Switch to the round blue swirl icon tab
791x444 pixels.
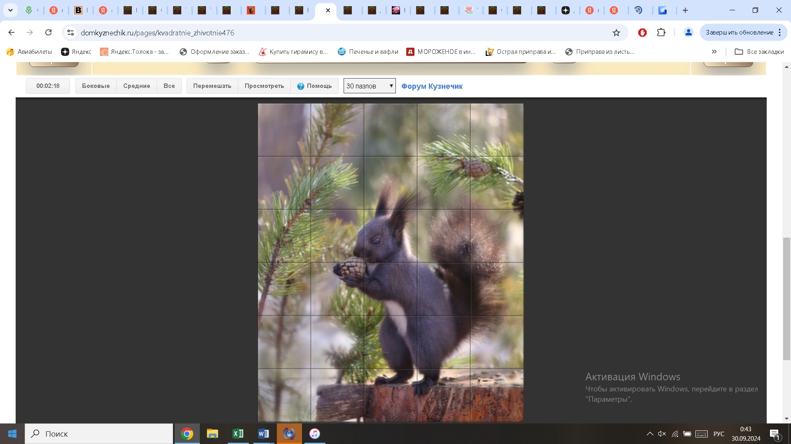click(639, 10)
